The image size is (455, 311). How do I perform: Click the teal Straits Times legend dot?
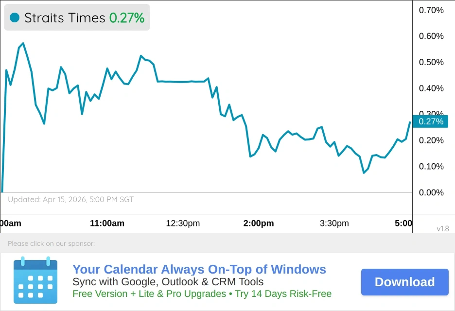(15, 18)
